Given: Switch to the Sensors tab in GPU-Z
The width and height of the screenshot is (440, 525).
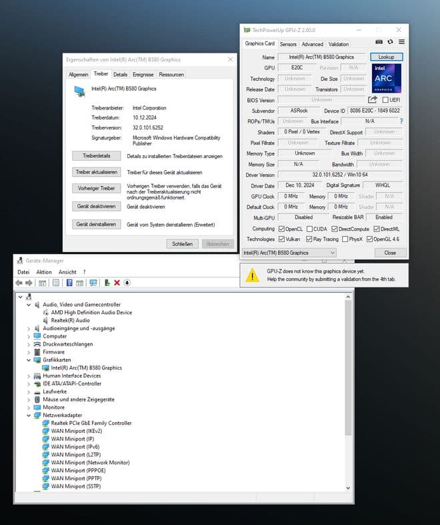Looking at the screenshot, I should pos(288,44).
